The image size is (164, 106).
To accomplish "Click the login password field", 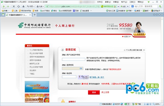I will 72,68.
